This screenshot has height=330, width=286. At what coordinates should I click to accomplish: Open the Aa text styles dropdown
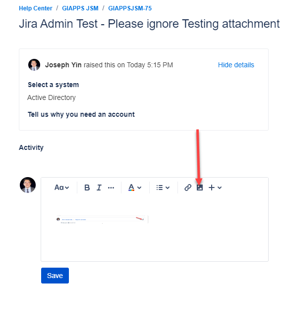[61, 188]
